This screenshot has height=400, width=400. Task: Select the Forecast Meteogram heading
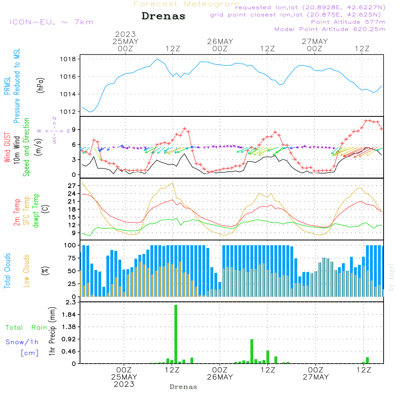click(186, 4)
